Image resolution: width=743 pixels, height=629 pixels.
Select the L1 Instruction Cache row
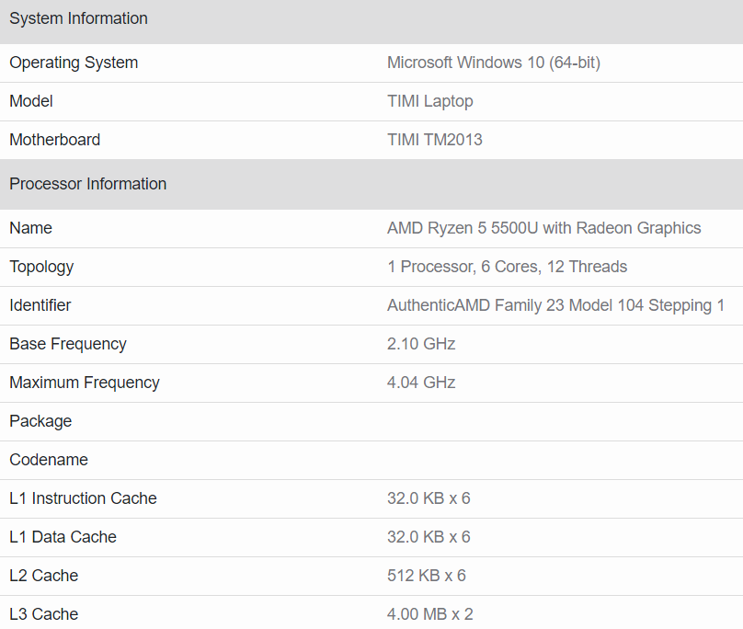coord(83,498)
